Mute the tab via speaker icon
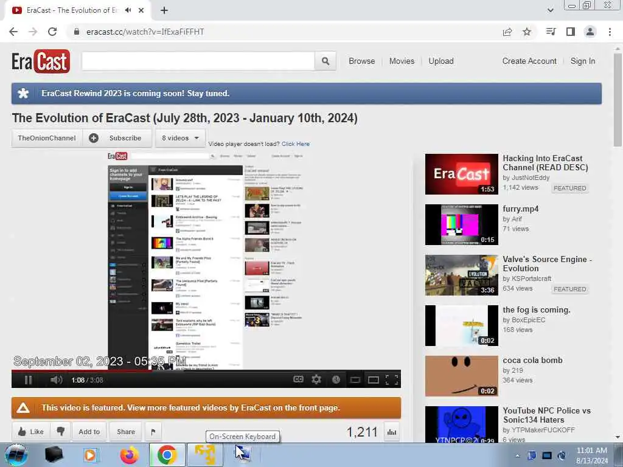623x467 pixels. [128, 10]
